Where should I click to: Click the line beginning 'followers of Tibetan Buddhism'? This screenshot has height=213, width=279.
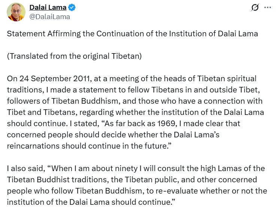[x=135, y=101]
